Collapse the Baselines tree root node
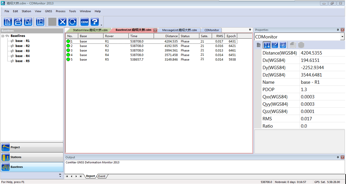The height and width of the screenshot is (184, 346). (x=3, y=36)
